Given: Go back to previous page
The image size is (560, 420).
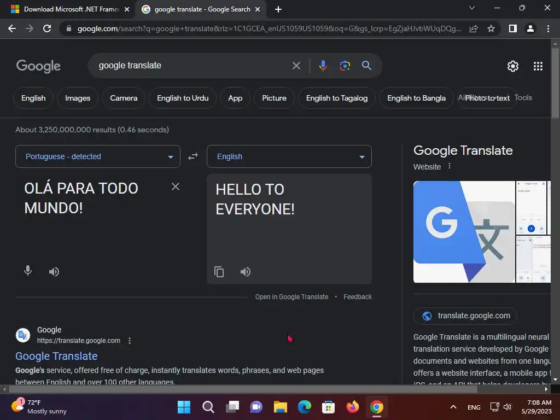Looking at the screenshot, I should [x=12, y=28].
